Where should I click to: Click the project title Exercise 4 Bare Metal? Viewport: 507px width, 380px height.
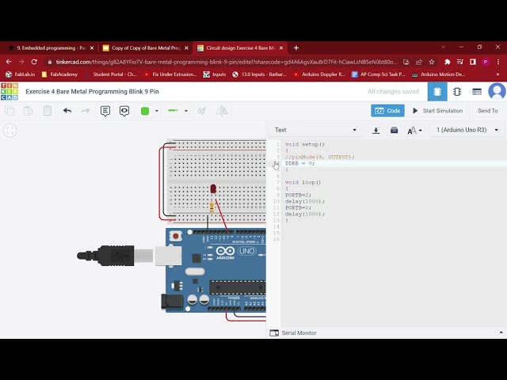92,92
